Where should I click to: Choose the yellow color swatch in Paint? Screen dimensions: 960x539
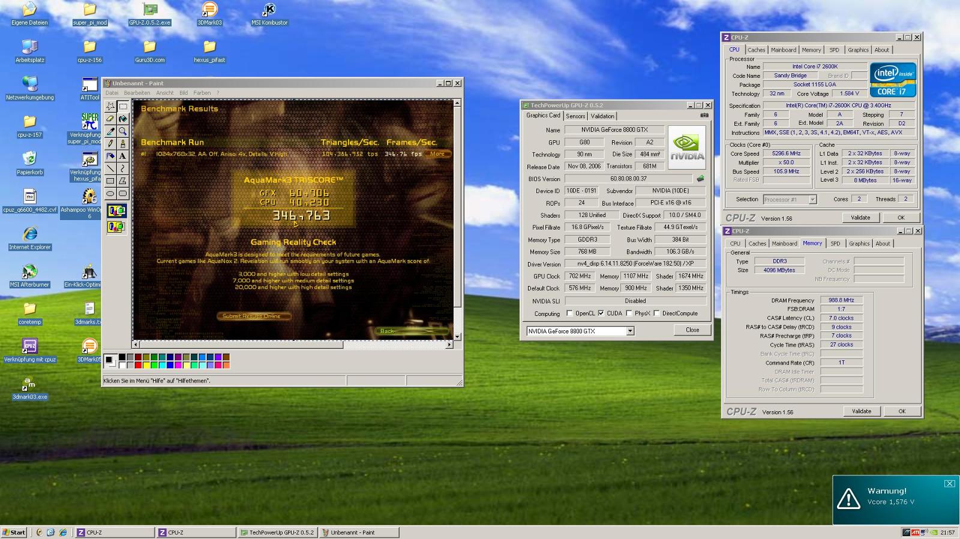pos(146,365)
